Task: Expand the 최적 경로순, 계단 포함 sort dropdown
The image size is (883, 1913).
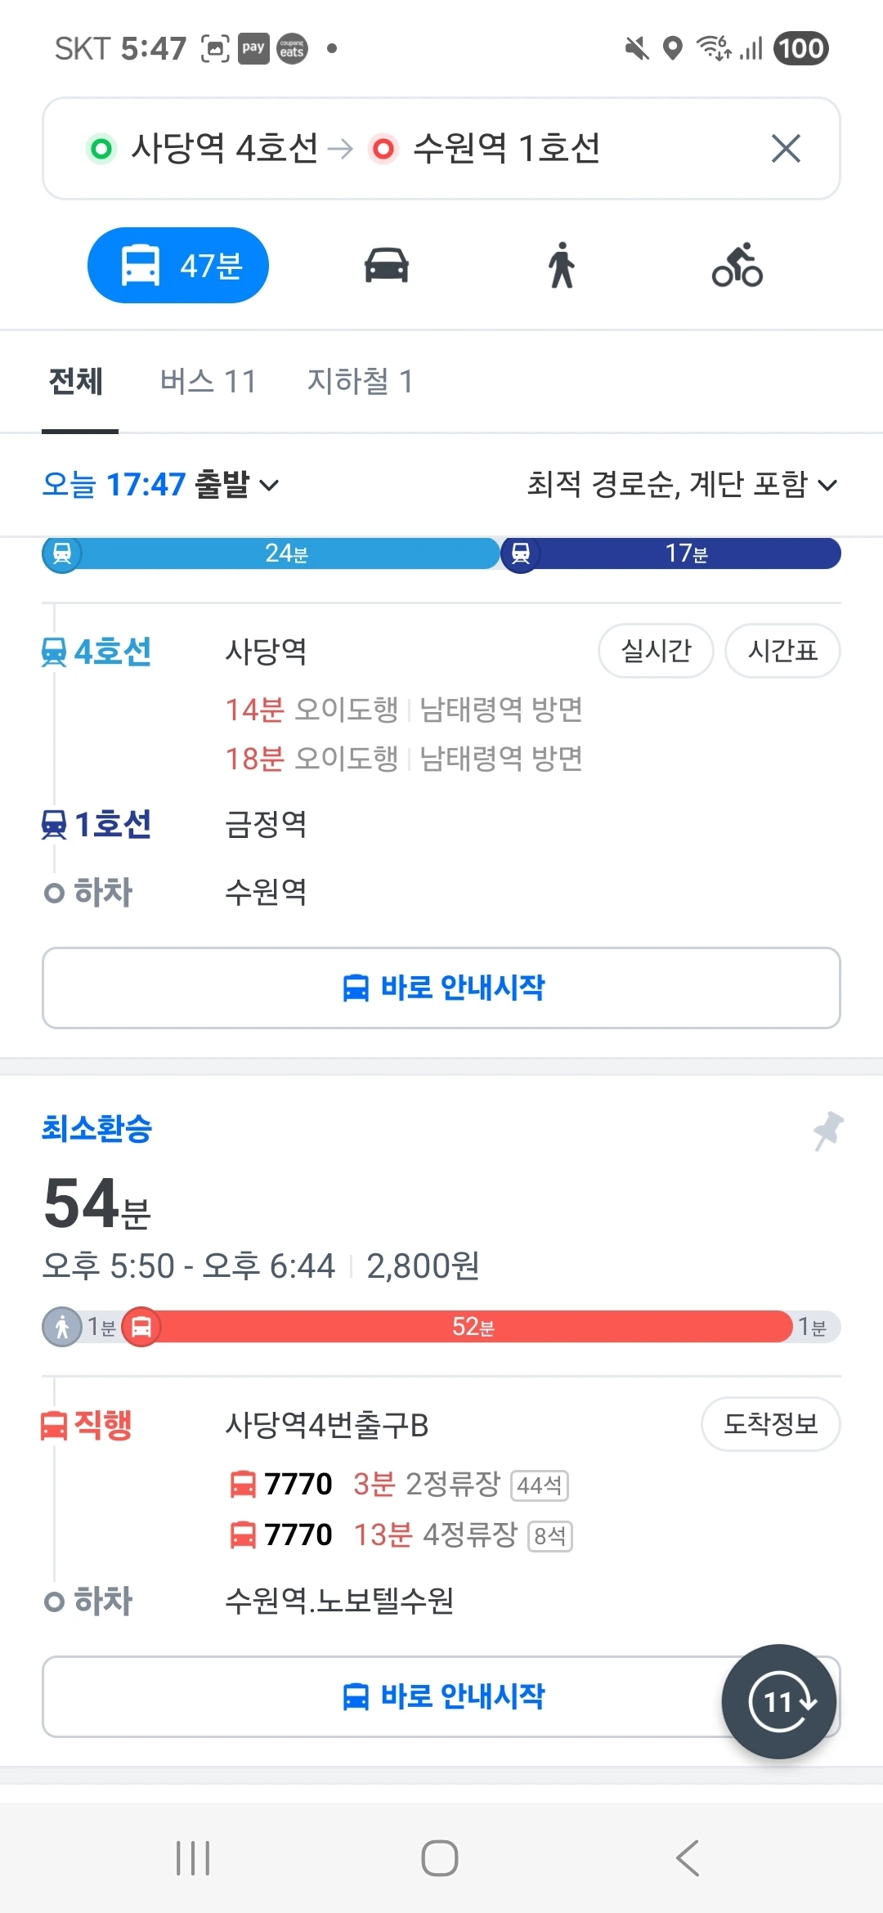Action: 682,485
